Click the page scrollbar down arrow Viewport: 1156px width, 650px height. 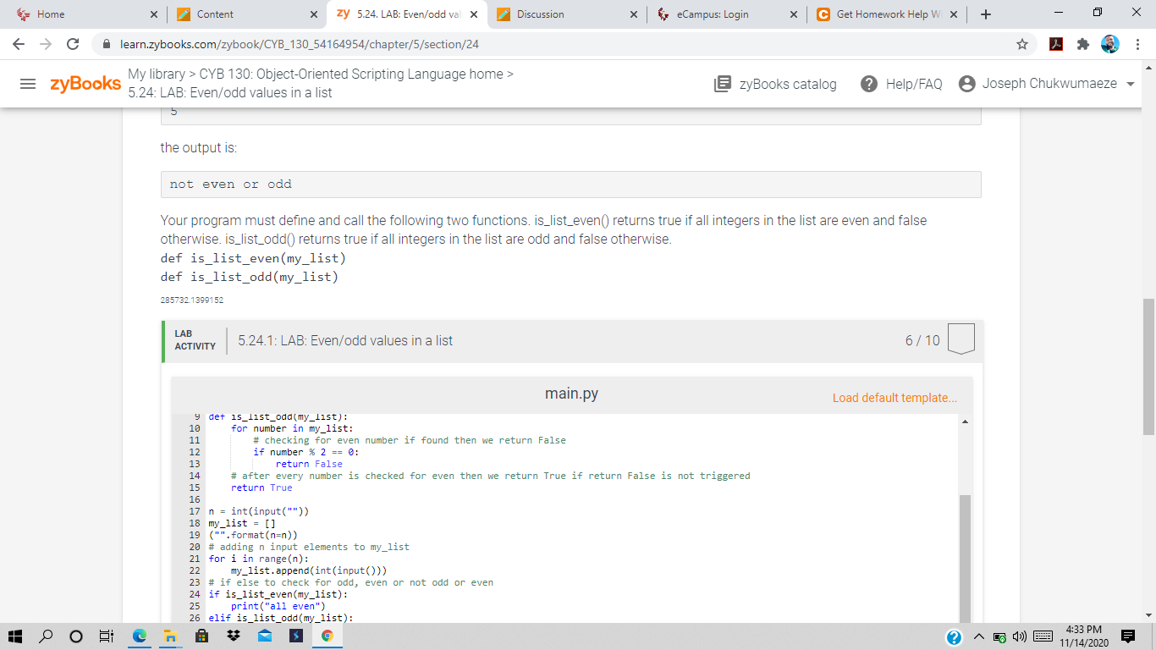(x=1148, y=616)
